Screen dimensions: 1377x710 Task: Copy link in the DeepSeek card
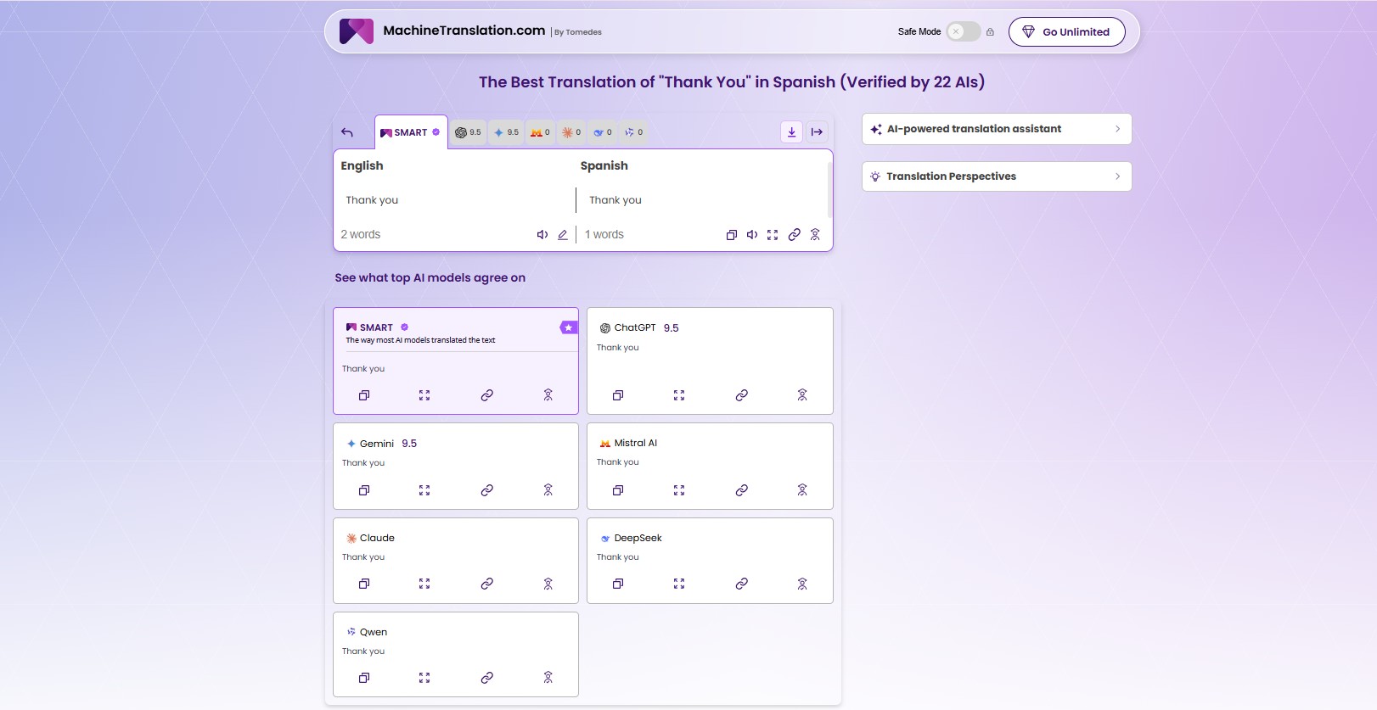pos(742,584)
